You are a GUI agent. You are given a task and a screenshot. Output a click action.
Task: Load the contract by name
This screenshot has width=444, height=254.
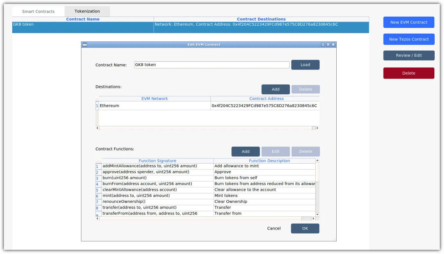tap(305, 64)
